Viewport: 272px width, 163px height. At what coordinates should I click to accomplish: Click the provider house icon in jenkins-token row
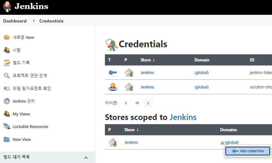129,73
